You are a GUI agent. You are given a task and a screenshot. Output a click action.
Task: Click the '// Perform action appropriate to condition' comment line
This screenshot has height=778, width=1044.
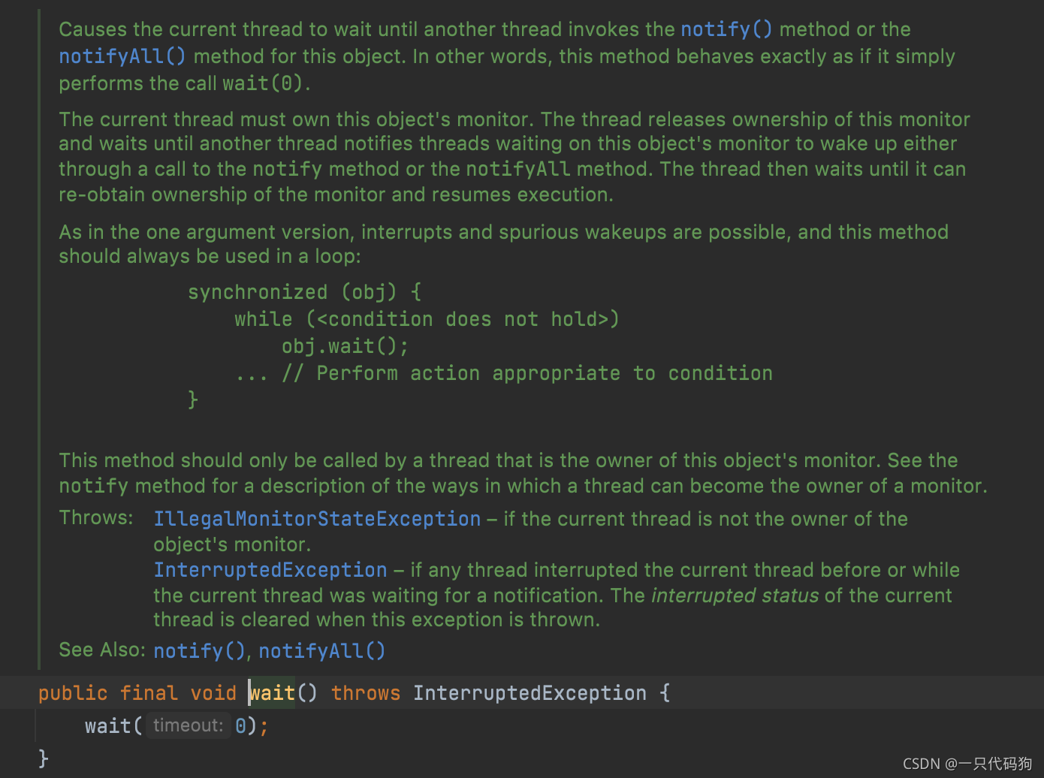[x=527, y=373]
